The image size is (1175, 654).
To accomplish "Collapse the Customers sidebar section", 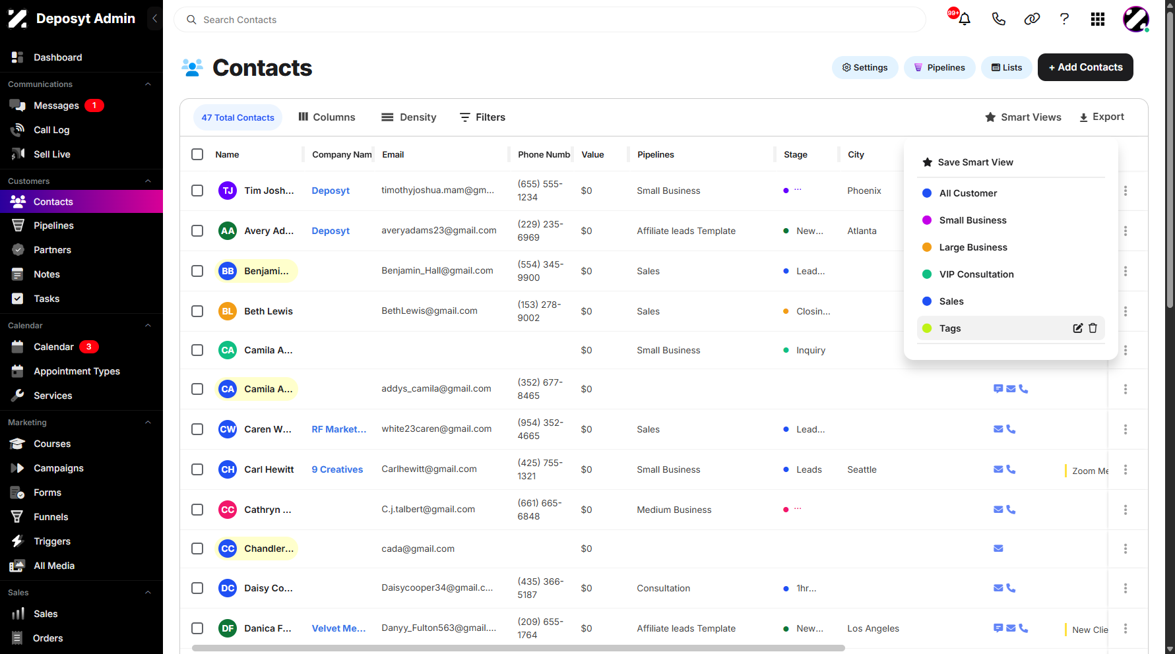I will [148, 181].
